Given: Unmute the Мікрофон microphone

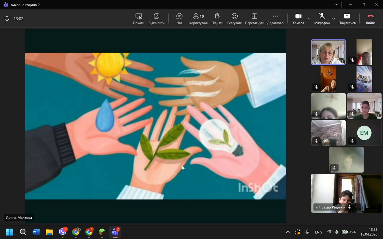Looking at the screenshot, I should tap(322, 19).
